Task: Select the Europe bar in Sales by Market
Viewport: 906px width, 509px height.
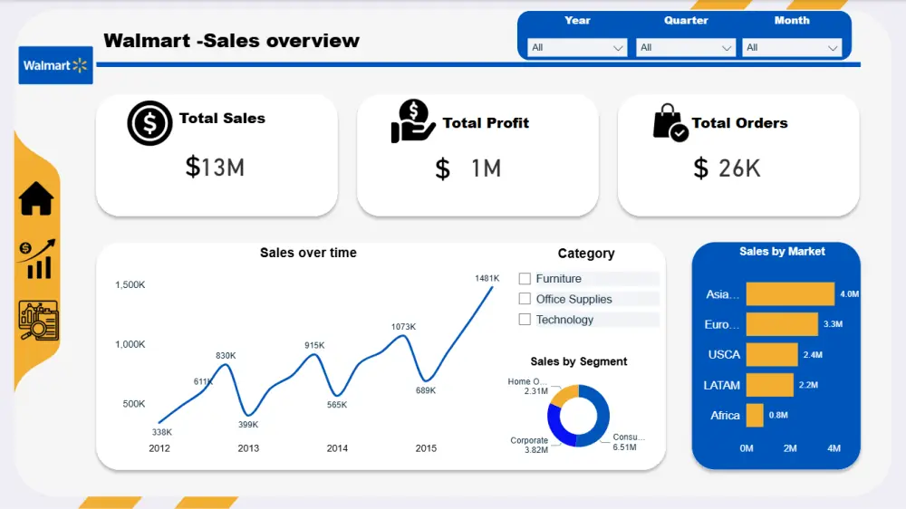Action: pyautogui.click(x=783, y=324)
